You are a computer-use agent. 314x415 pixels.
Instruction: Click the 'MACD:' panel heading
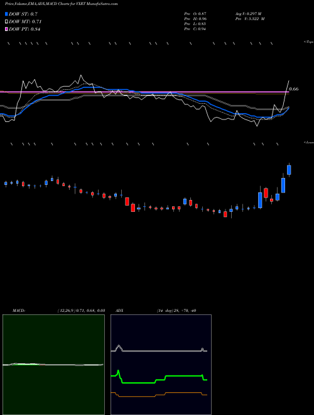[19, 311]
